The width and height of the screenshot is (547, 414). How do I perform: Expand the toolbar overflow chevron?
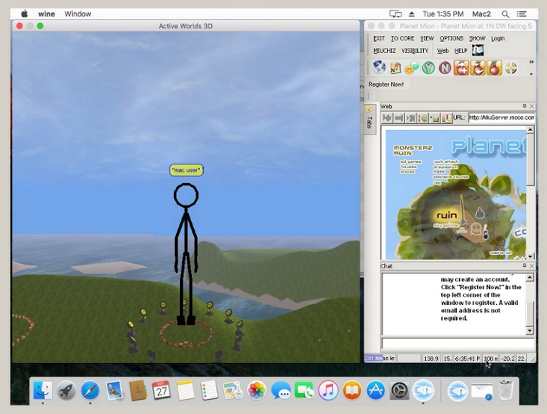(x=531, y=62)
